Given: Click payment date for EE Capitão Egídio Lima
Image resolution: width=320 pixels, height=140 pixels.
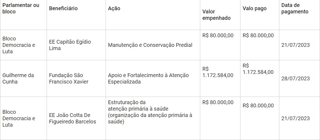Looking at the screenshot, I should (x=295, y=45).
